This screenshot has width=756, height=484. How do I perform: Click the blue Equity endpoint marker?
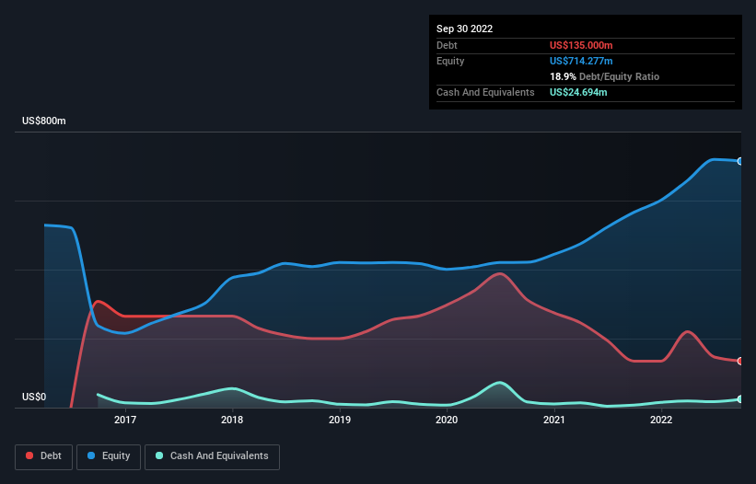click(740, 161)
